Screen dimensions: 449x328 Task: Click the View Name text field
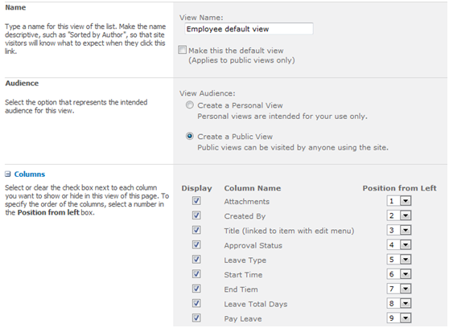pyautogui.click(x=249, y=29)
